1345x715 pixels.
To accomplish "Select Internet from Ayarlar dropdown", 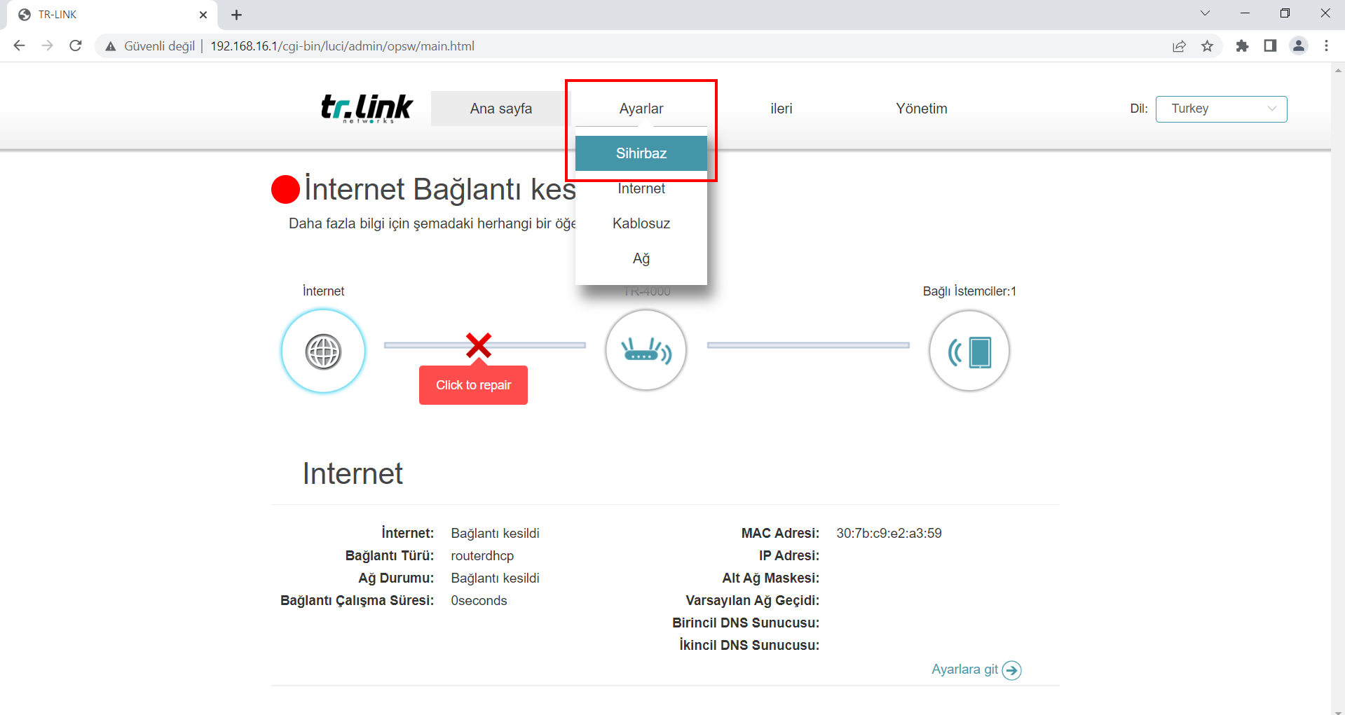I will click(x=641, y=188).
